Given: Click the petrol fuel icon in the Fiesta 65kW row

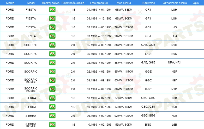Looking at the screenshot, I should 52,10.
